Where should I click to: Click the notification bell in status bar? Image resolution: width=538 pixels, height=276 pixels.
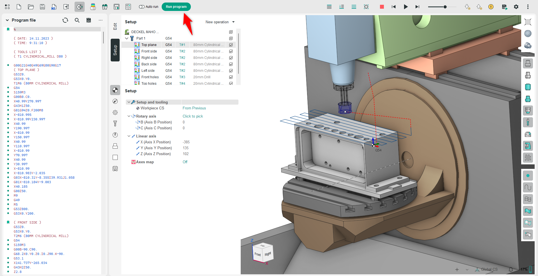coord(511,270)
